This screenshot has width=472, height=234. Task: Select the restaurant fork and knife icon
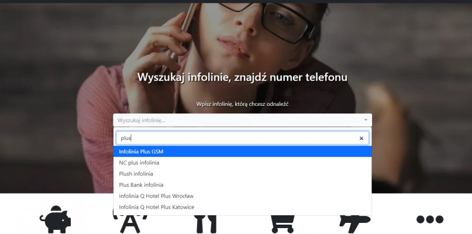pyautogui.click(x=205, y=225)
